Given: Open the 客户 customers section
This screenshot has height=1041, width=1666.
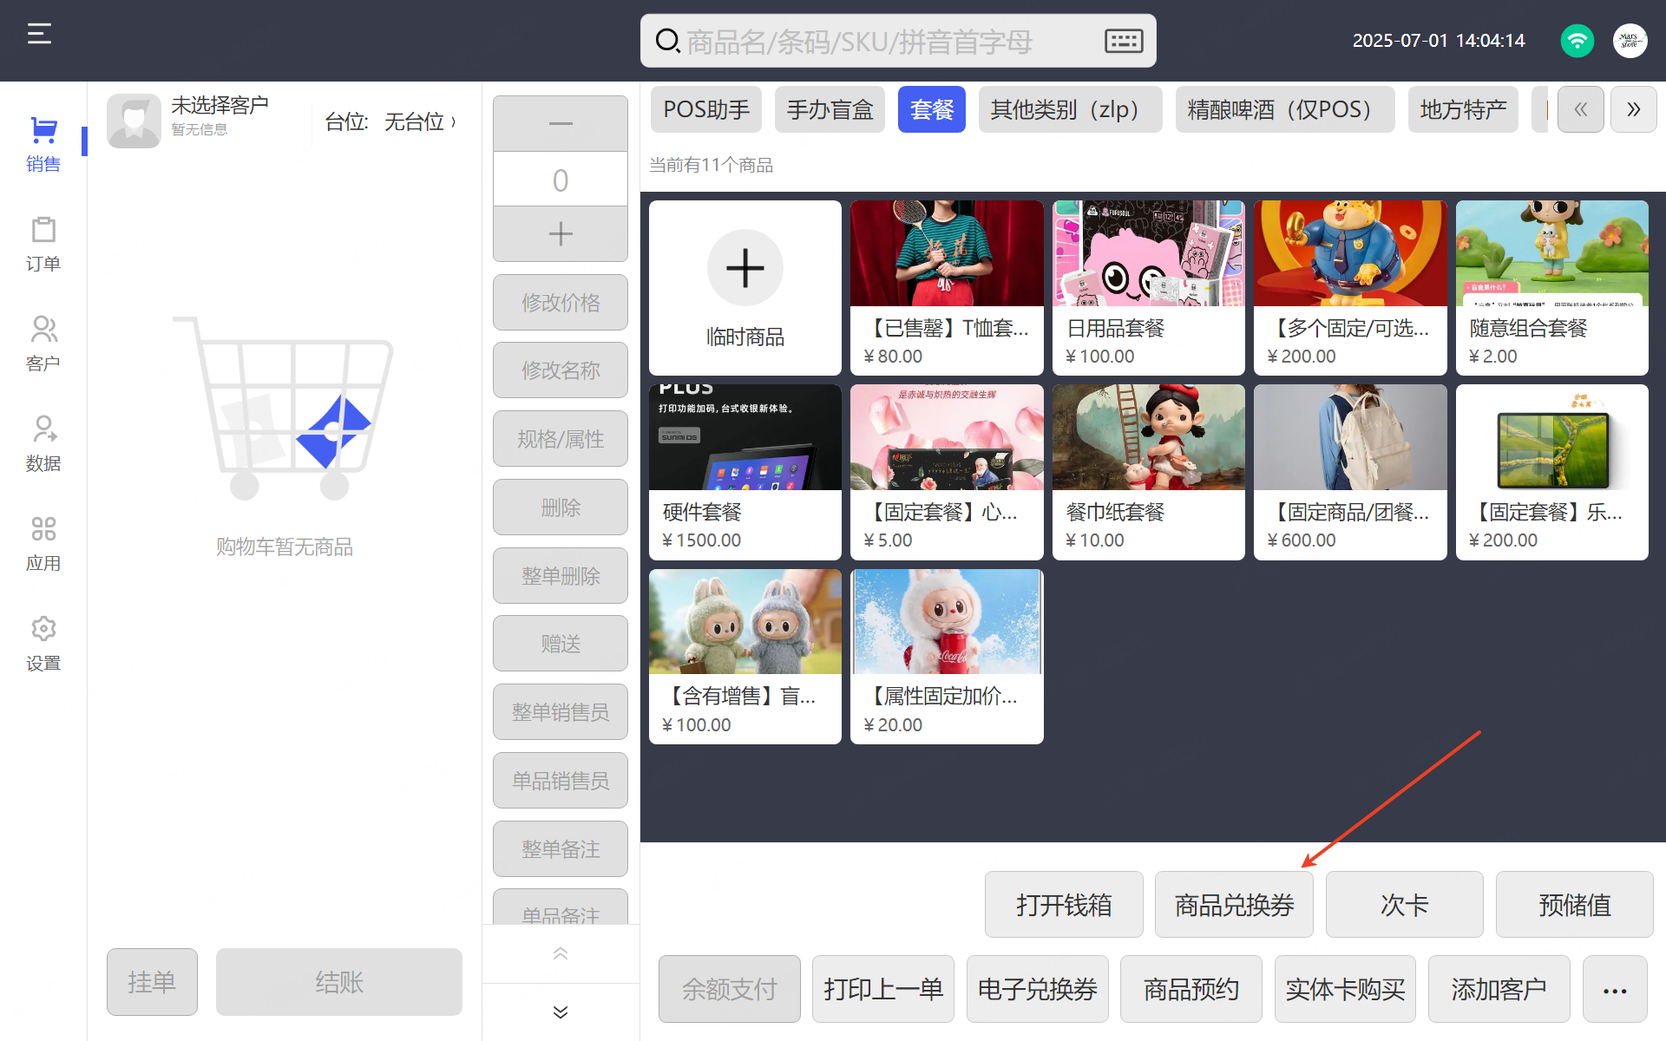Looking at the screenshot, I should tap(43, 344).
